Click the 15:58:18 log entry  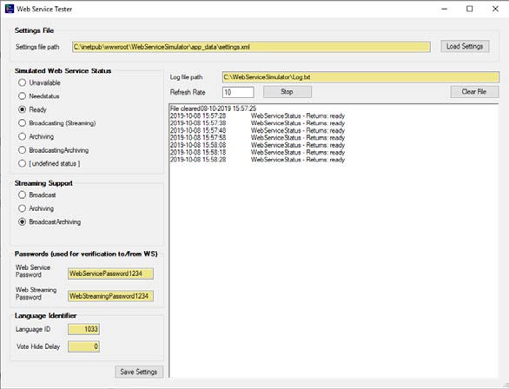coord(257,152)
